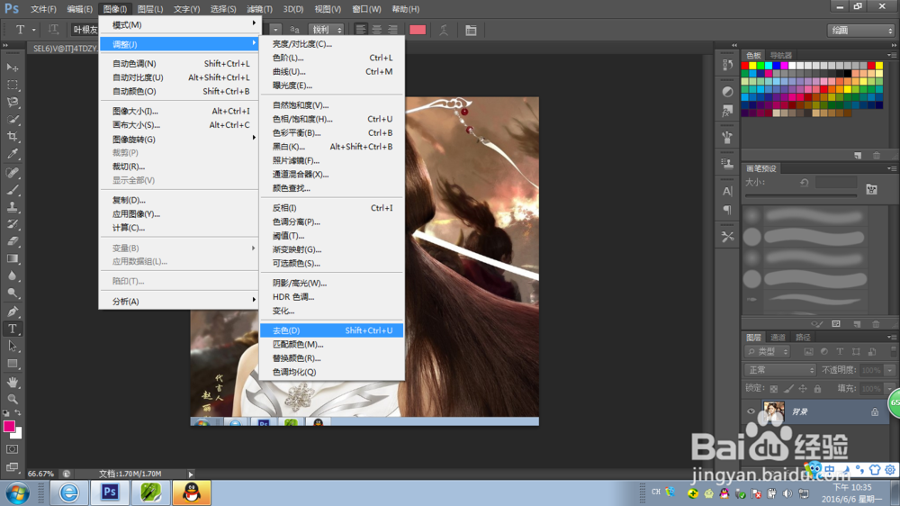900x506 pixels.
Task: Click the brush size slider
Action: (801, 196)
